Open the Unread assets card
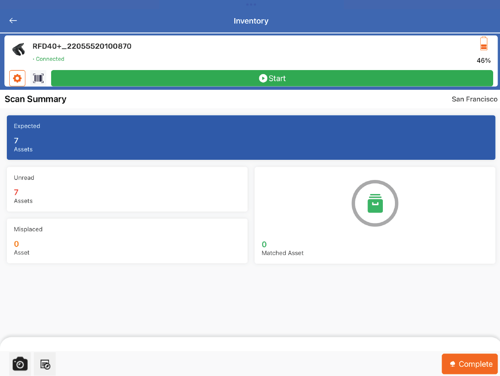 (x=127, y=189)
